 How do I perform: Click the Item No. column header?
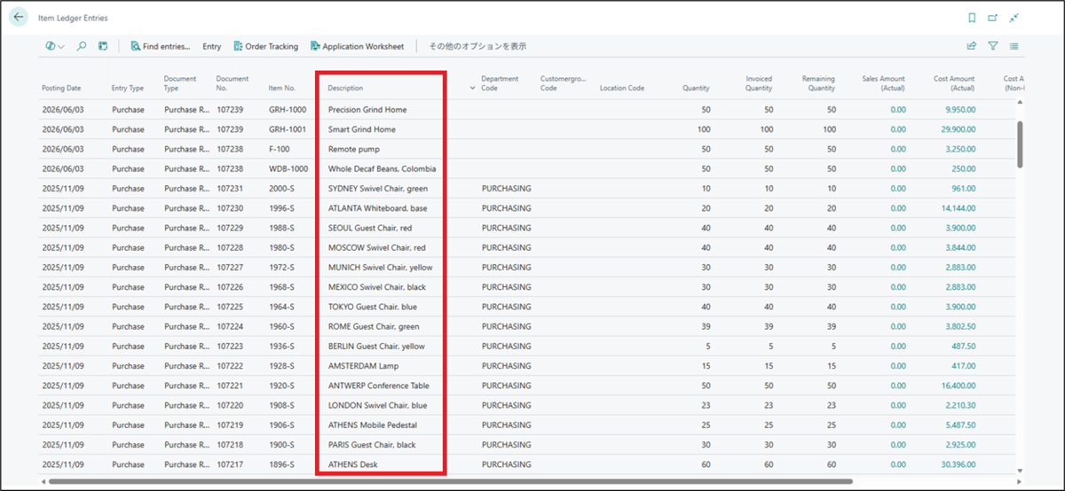283,88
